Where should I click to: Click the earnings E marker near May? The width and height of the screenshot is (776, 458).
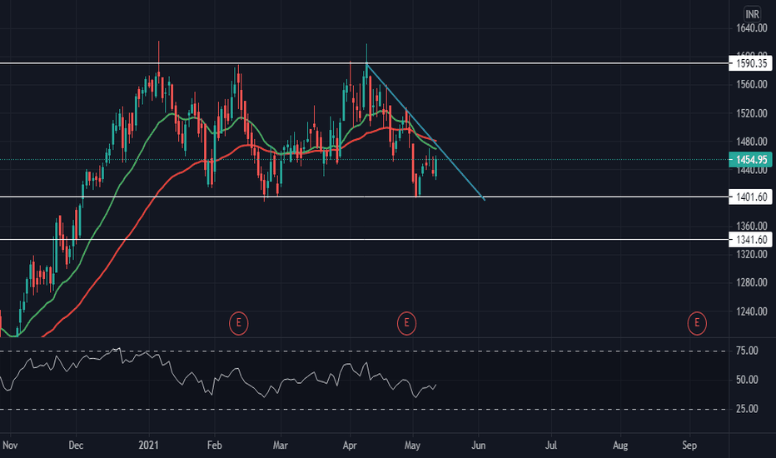[x=407, y=323]
